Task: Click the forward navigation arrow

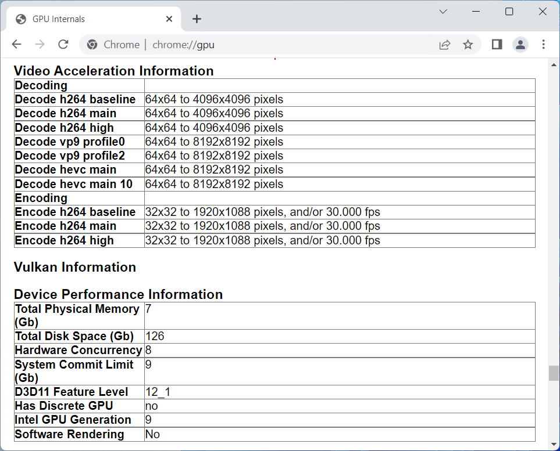Action: coord(40,45)
